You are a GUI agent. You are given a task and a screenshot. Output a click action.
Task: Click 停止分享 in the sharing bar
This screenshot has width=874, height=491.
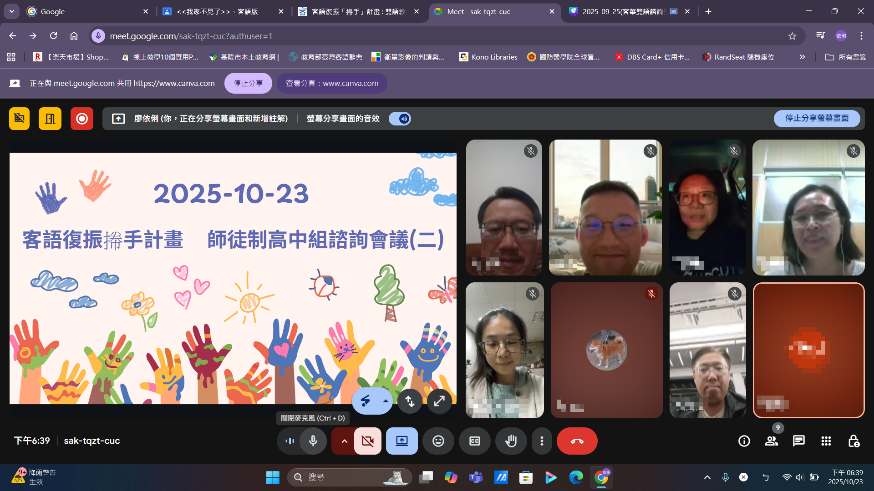point(248,83)
